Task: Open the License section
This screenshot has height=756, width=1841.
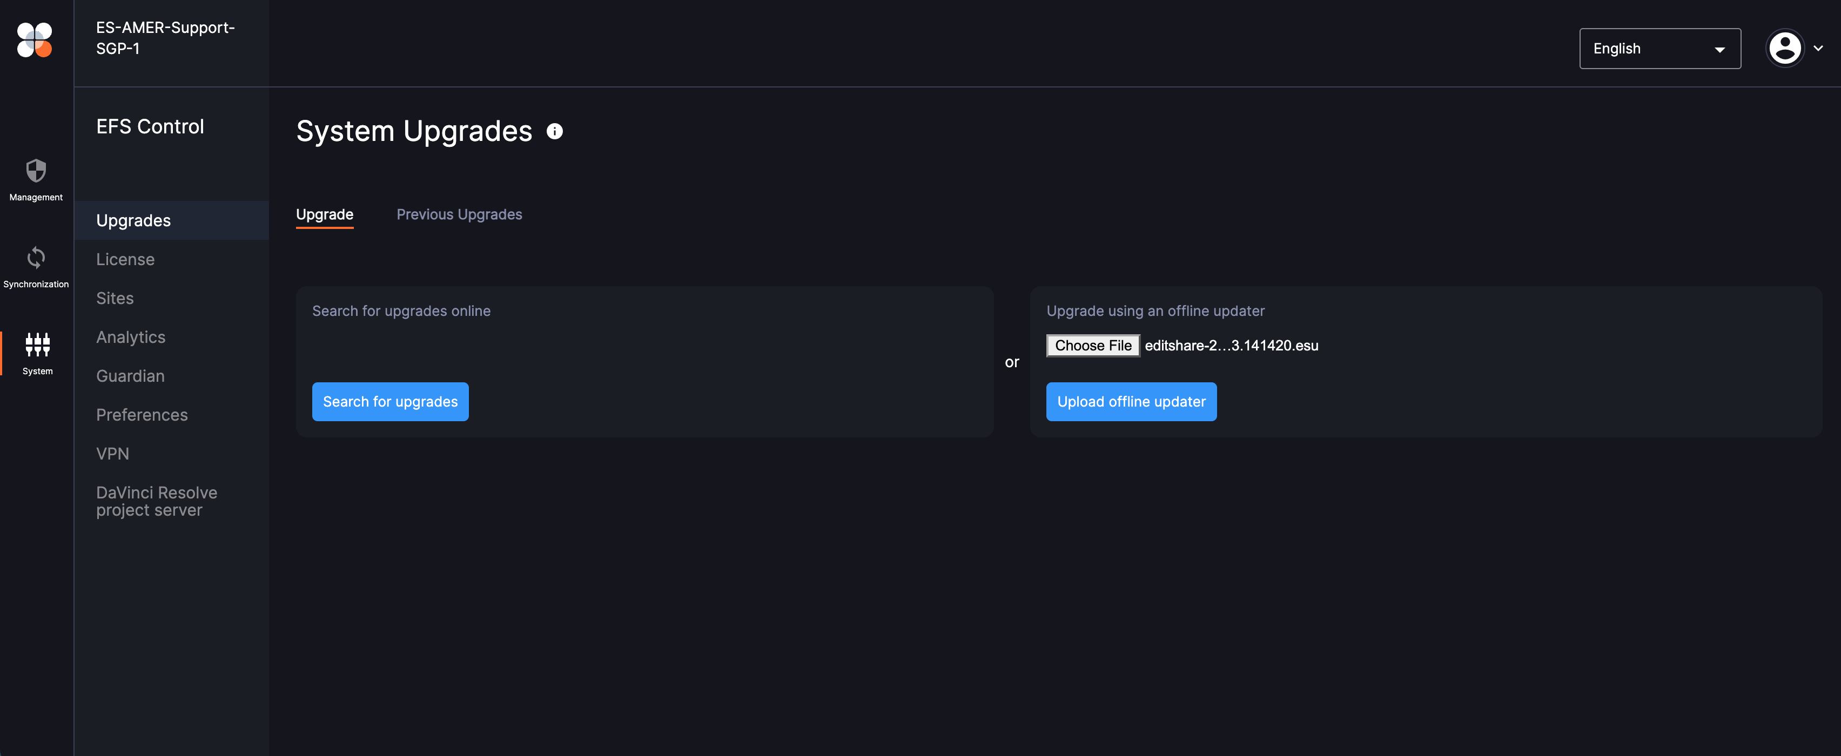Action: tap(125, 259)
